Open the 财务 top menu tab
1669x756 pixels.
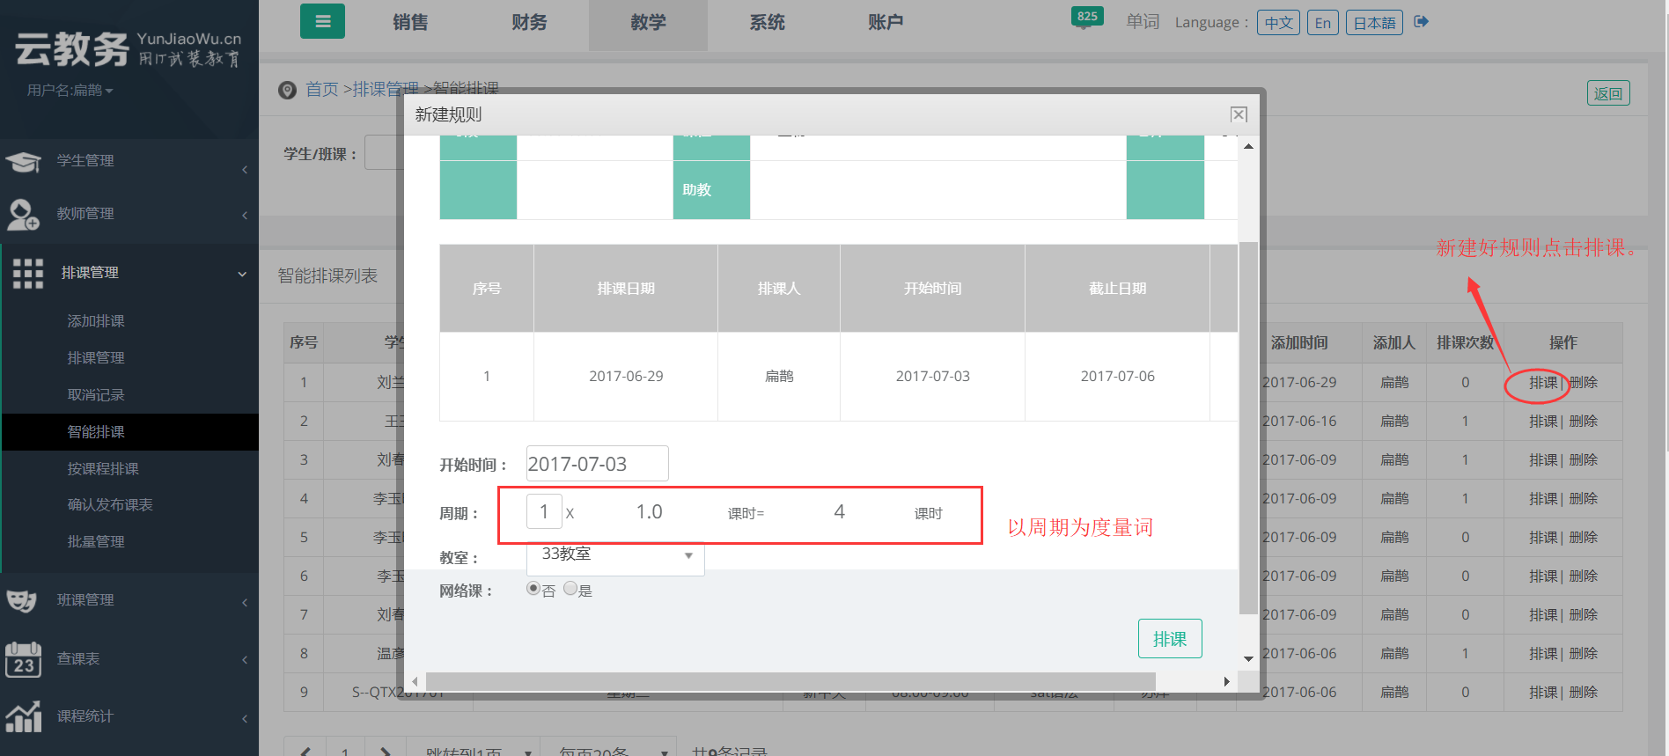coord(529,23)
